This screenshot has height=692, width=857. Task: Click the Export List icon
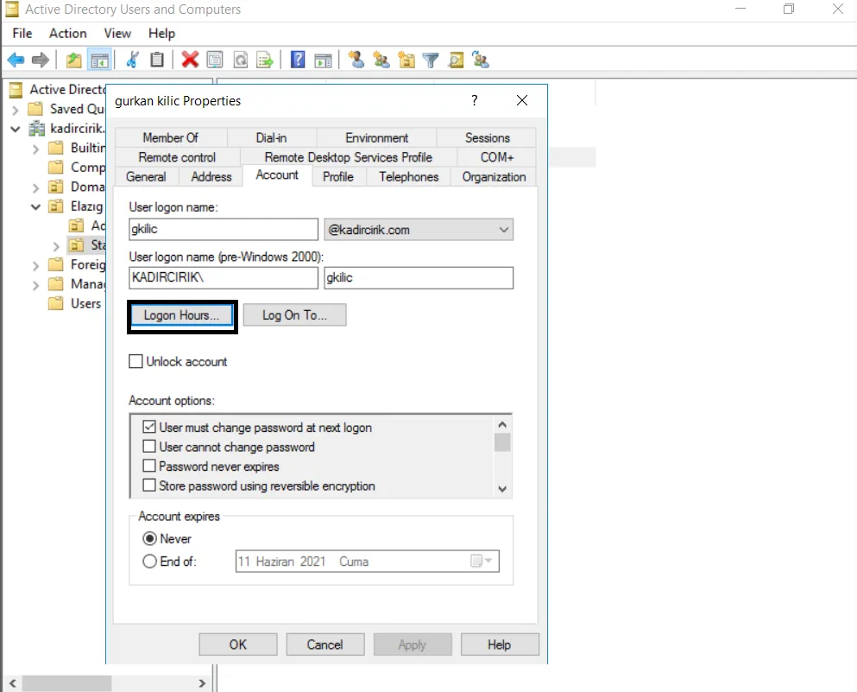(265, 60)
